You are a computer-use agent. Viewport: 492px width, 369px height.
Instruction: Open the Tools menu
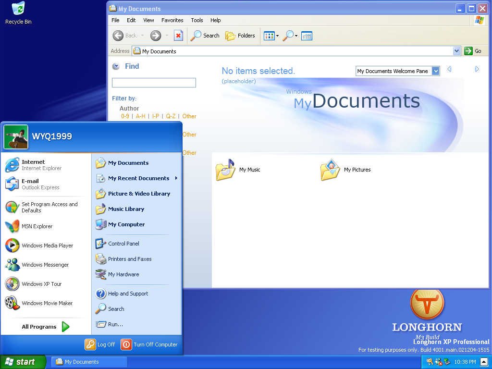coord(197,20)
